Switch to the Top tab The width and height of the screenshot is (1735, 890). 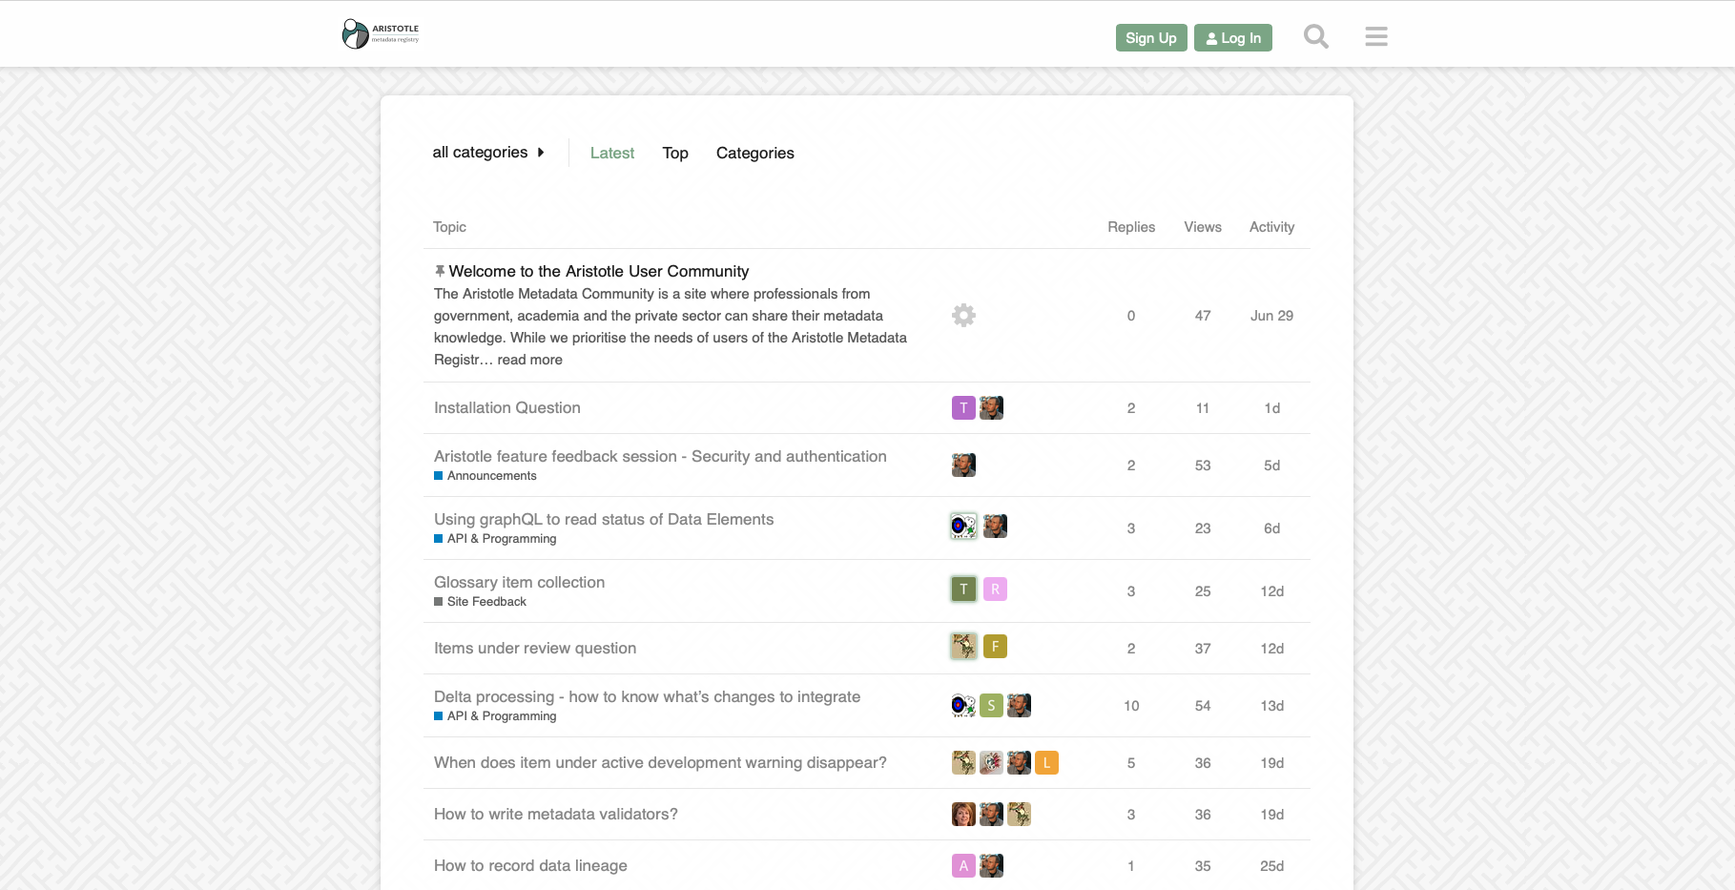[675, 154]
